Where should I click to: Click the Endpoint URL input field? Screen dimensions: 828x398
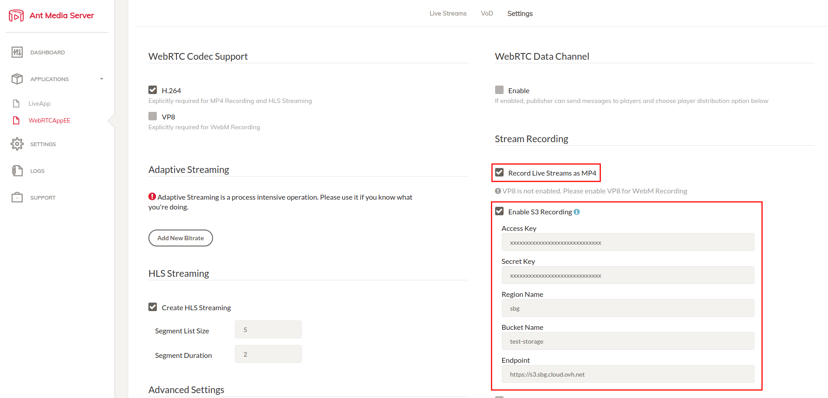(628, 374)
